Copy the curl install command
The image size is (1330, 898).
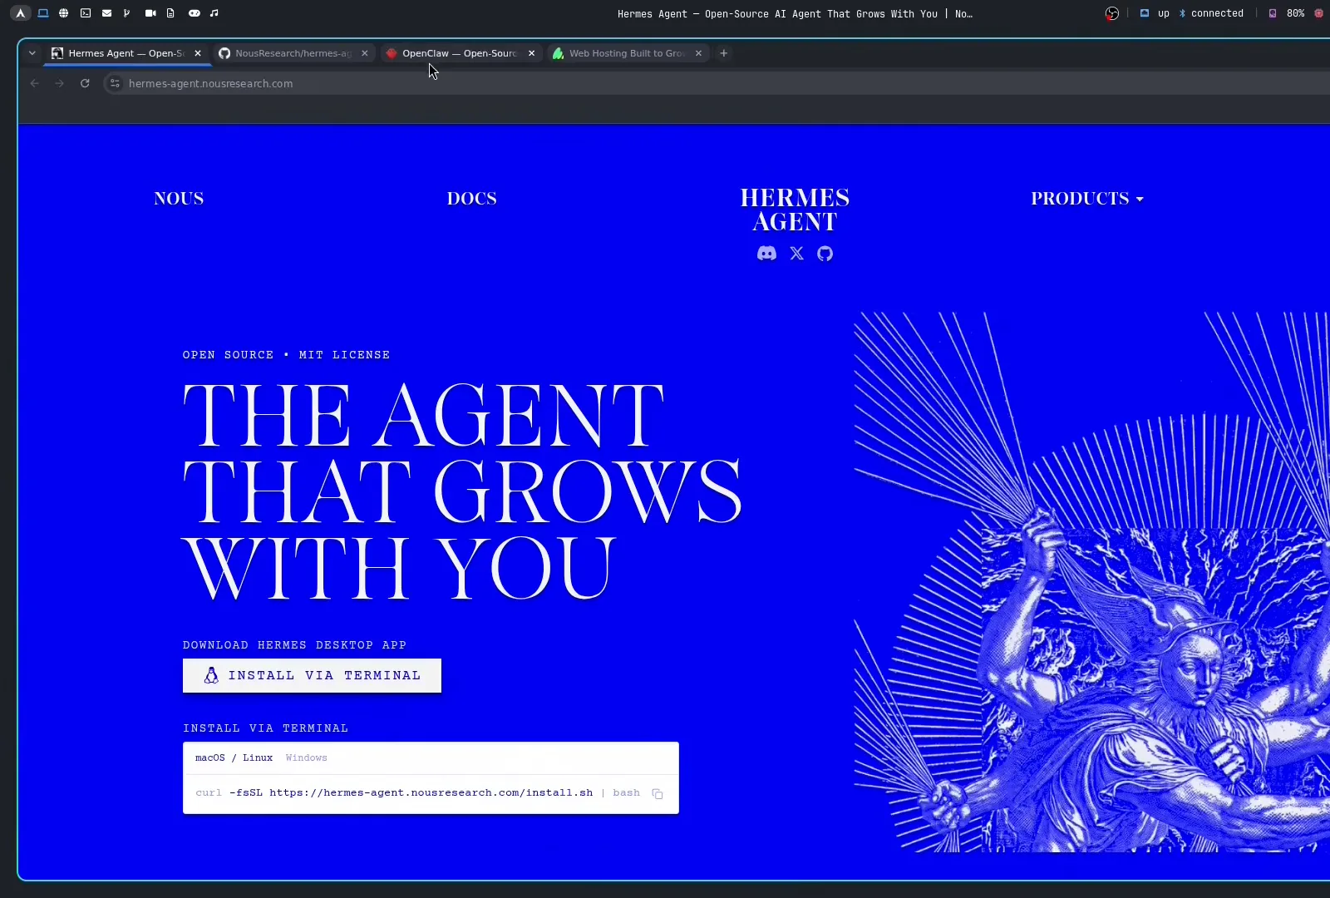(658, 794)
